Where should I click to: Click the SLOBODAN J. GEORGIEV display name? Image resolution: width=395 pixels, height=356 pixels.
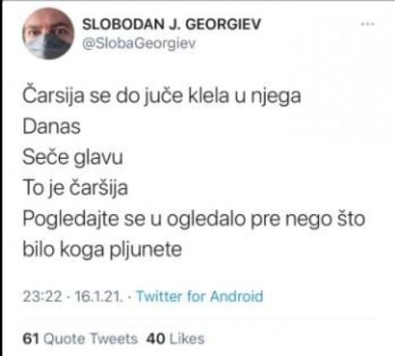pos(171,24)
